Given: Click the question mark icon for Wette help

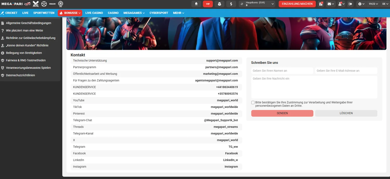Looking at the screenshot, I should 3,31.
